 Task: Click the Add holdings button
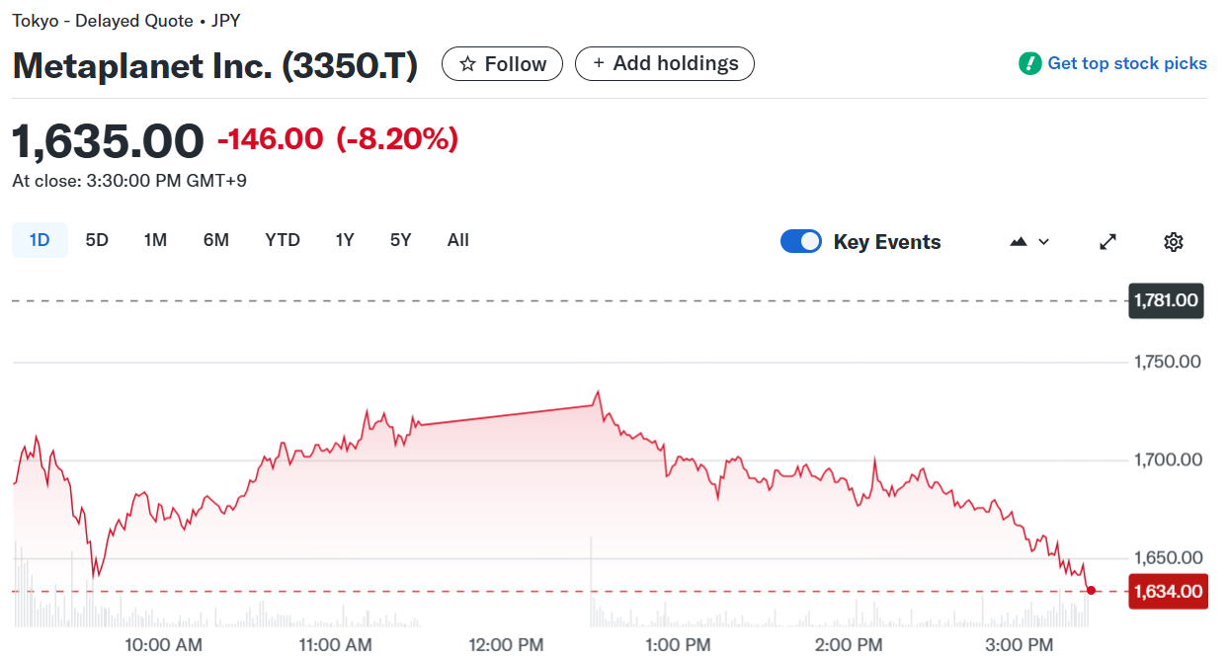click(x=665, y=64)
